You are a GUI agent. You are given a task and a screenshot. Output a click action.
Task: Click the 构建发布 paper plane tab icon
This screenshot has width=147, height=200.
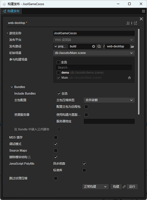4,11
